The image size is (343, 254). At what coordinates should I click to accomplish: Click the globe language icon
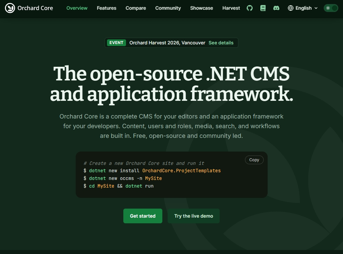[291, 8]
